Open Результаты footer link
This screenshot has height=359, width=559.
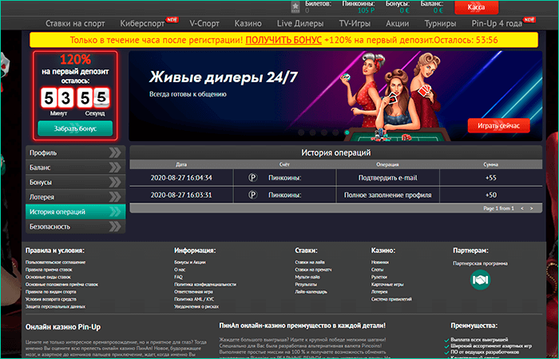coord(306,285)
